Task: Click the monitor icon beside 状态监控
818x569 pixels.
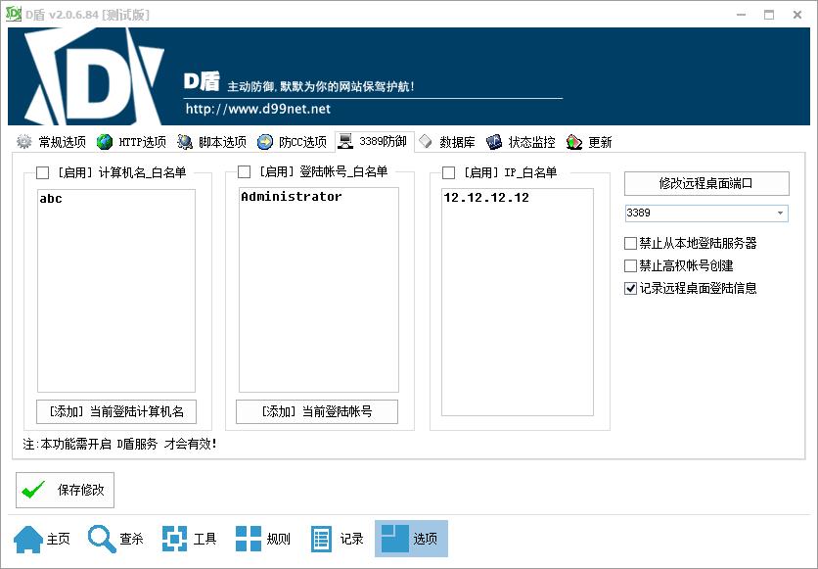Action: coord(494,142)
